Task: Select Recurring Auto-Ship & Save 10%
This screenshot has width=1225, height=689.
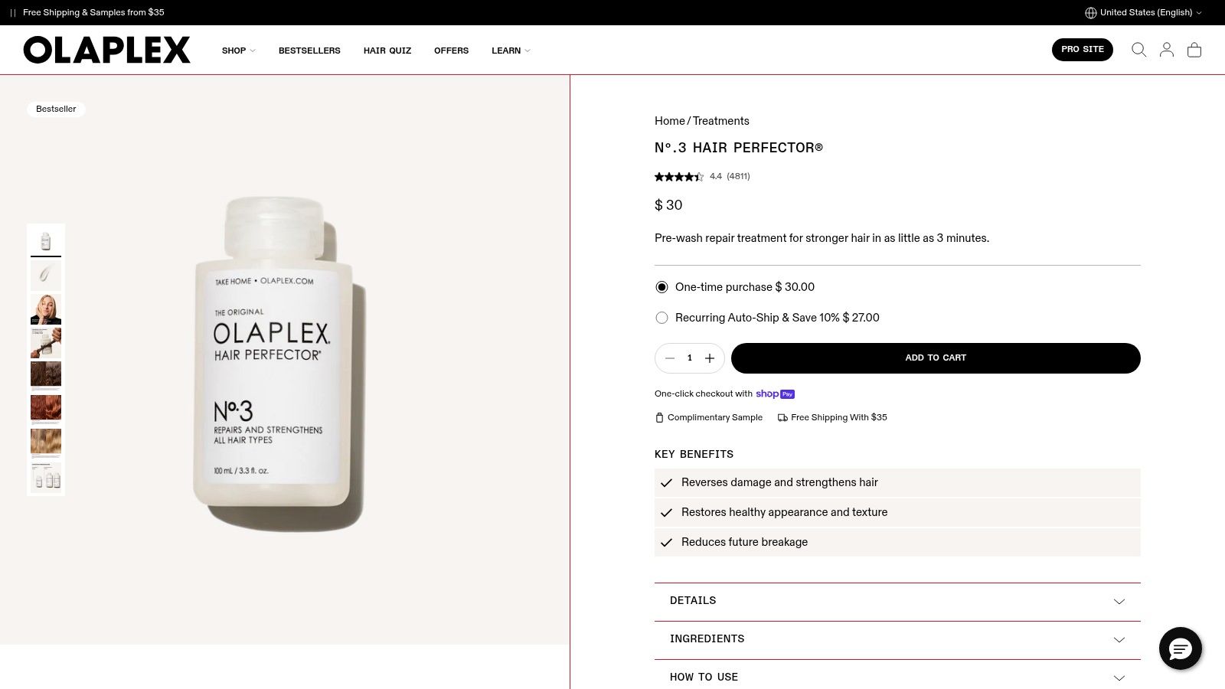Action: (766, 318)
